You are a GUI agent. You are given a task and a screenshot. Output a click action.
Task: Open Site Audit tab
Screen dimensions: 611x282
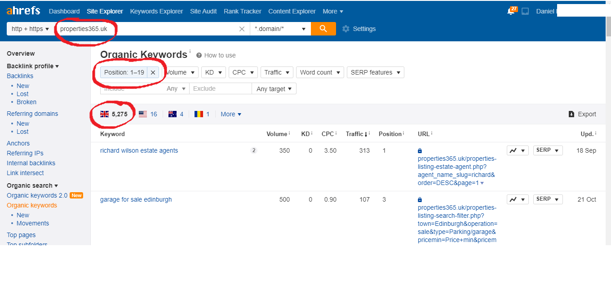point(204,11)
